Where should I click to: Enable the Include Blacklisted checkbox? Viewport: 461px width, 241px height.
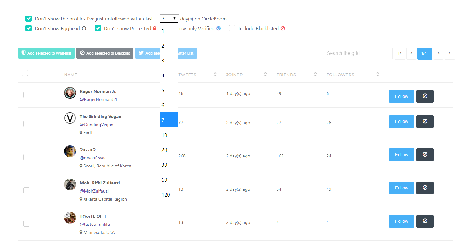tap(232, 28)
